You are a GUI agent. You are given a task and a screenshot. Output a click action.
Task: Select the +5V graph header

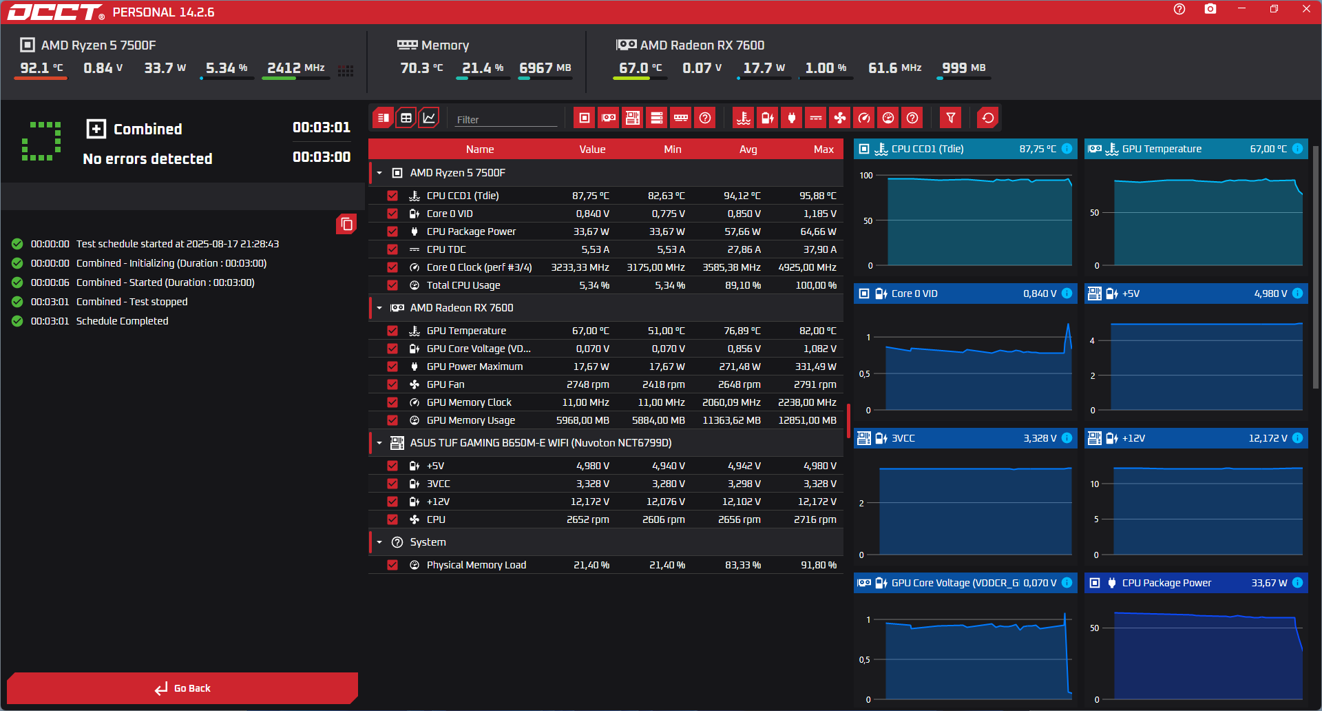[1196, 293]
